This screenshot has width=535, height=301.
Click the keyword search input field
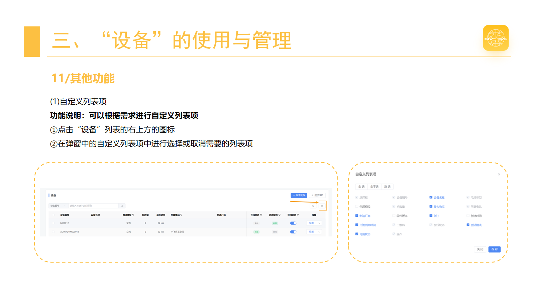(x=94, y=206)
